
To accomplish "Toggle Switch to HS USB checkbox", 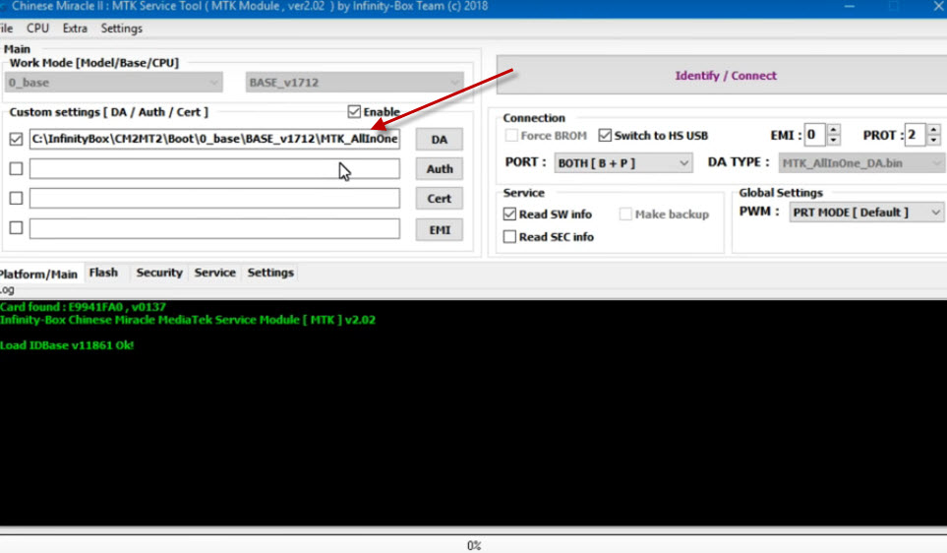I will [x=605, y=136].
